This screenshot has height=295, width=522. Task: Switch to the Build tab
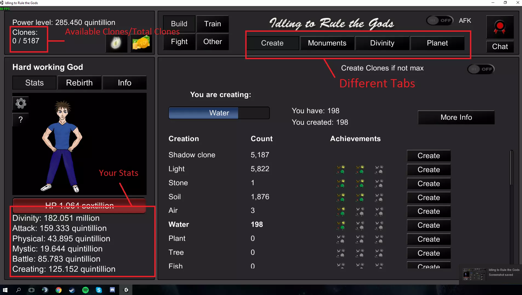tap(179, 24)
